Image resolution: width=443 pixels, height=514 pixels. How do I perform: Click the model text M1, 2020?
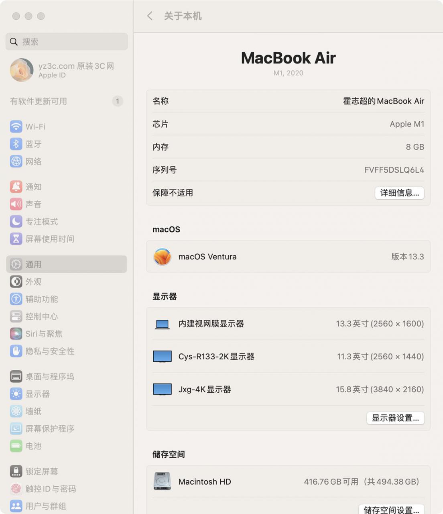(x=289, y=73)
